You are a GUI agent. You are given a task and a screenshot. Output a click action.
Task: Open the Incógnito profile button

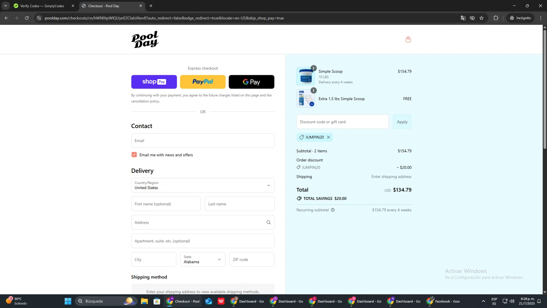pyautogui.click(x=521, y=18)
